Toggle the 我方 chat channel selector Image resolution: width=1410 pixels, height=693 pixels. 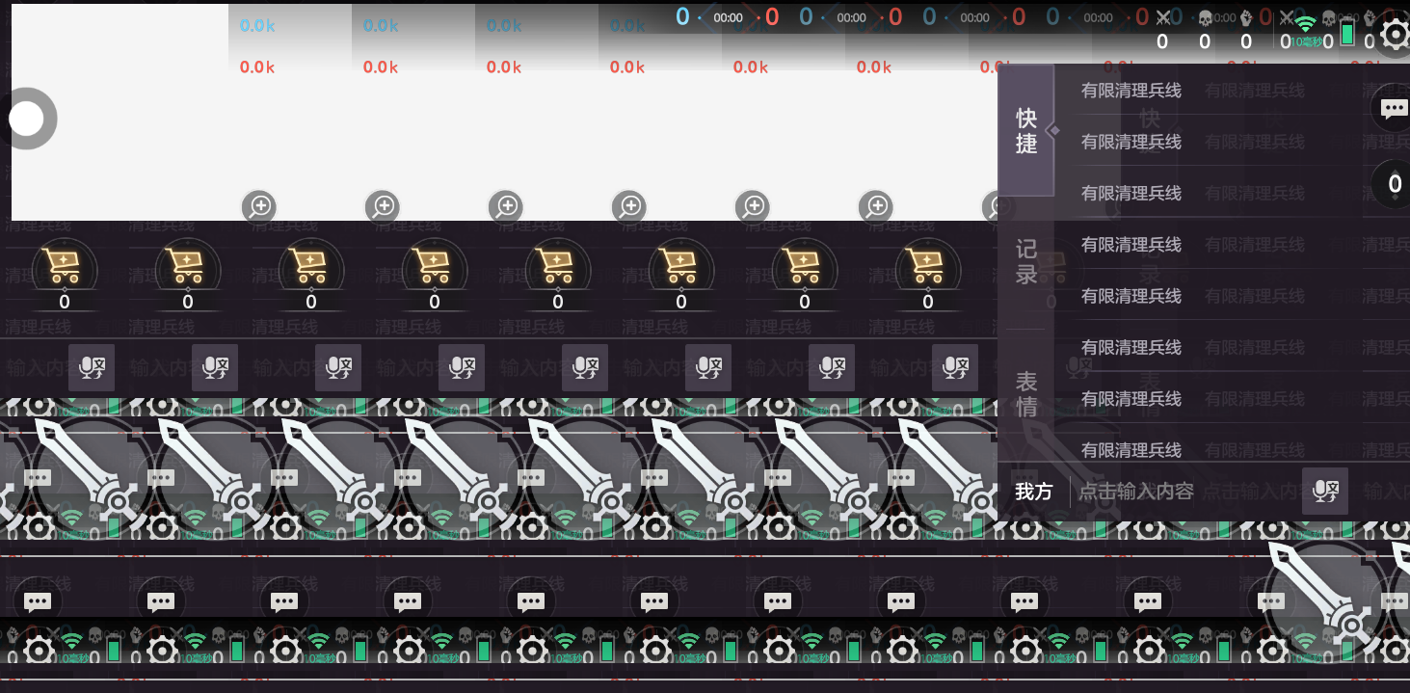point(1033,492)
